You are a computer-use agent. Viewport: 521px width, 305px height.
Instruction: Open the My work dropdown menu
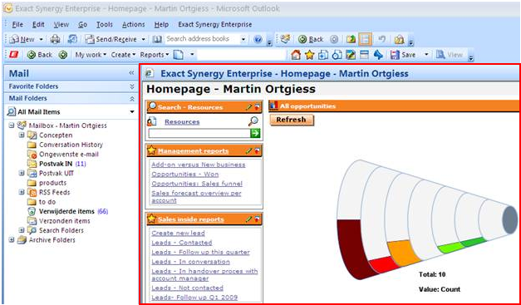point(91,55)
